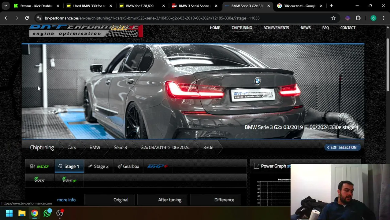The height and width of the screenshot is (220, 390).
Task: Switch to the 30k eur to tl Google tab
Action: click(299, 6)
